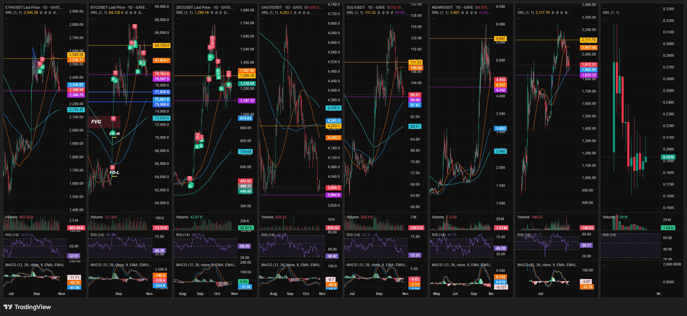687x316 pixels.
Task: Expand collapsed legend dots on NEAR/USDT chart
Action: pyautogui.click(x=433, y=18)
